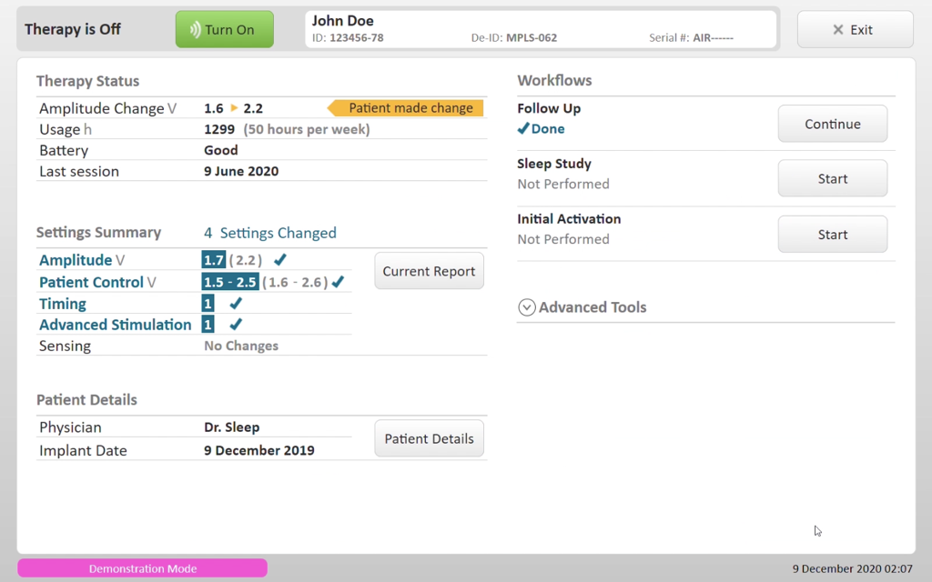This screenshot has height=582, width=932.
Task: Click the checkmark beside Patient Control range
Action: coord(338,282)
